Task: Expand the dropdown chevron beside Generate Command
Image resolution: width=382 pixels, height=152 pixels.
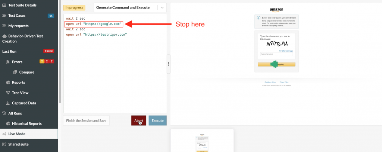Action: pos(162,7)
